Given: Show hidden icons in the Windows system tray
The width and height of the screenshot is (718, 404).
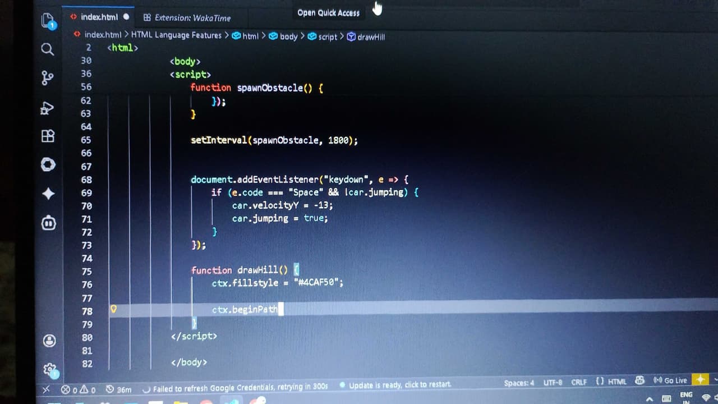Looking at the screenshot, I should pyautogui.click(x=650, y=399).
